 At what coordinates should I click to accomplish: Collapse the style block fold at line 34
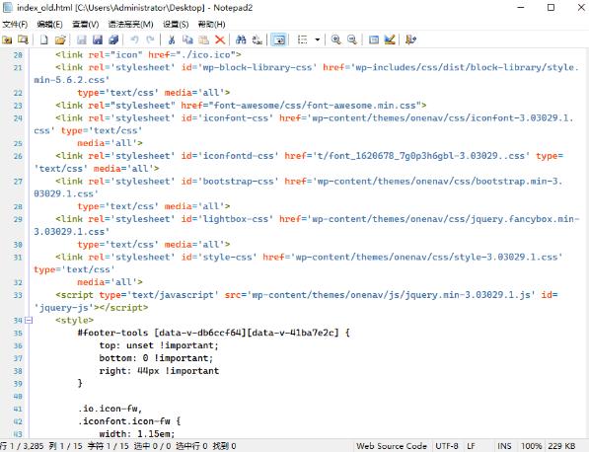(29, 321)
